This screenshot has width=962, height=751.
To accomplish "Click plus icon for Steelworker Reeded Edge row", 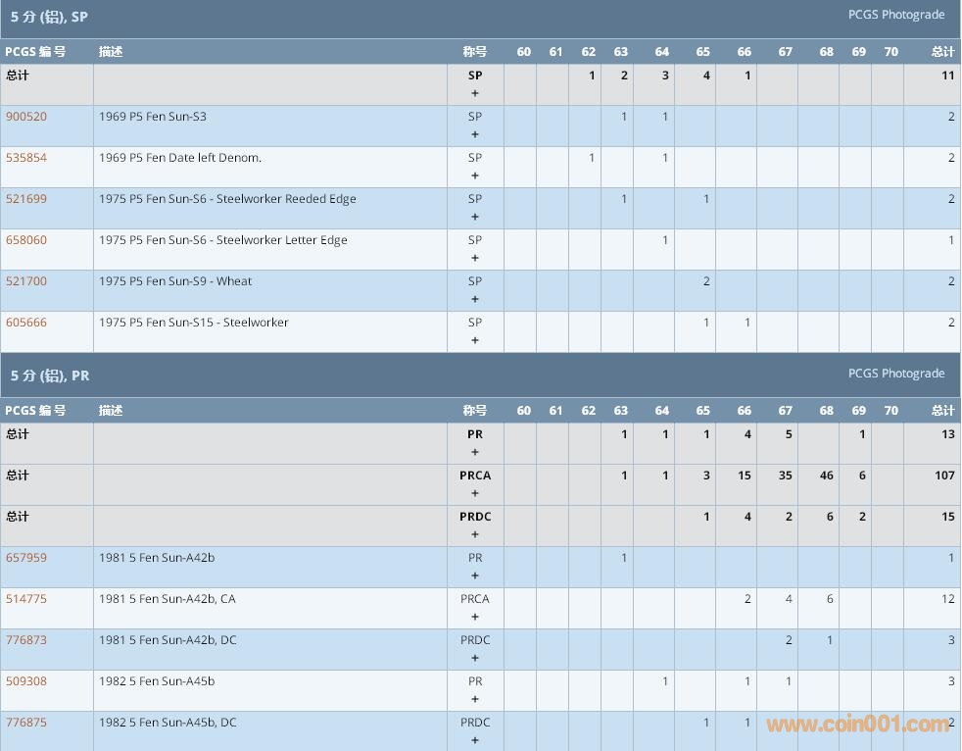I will 475,218.
